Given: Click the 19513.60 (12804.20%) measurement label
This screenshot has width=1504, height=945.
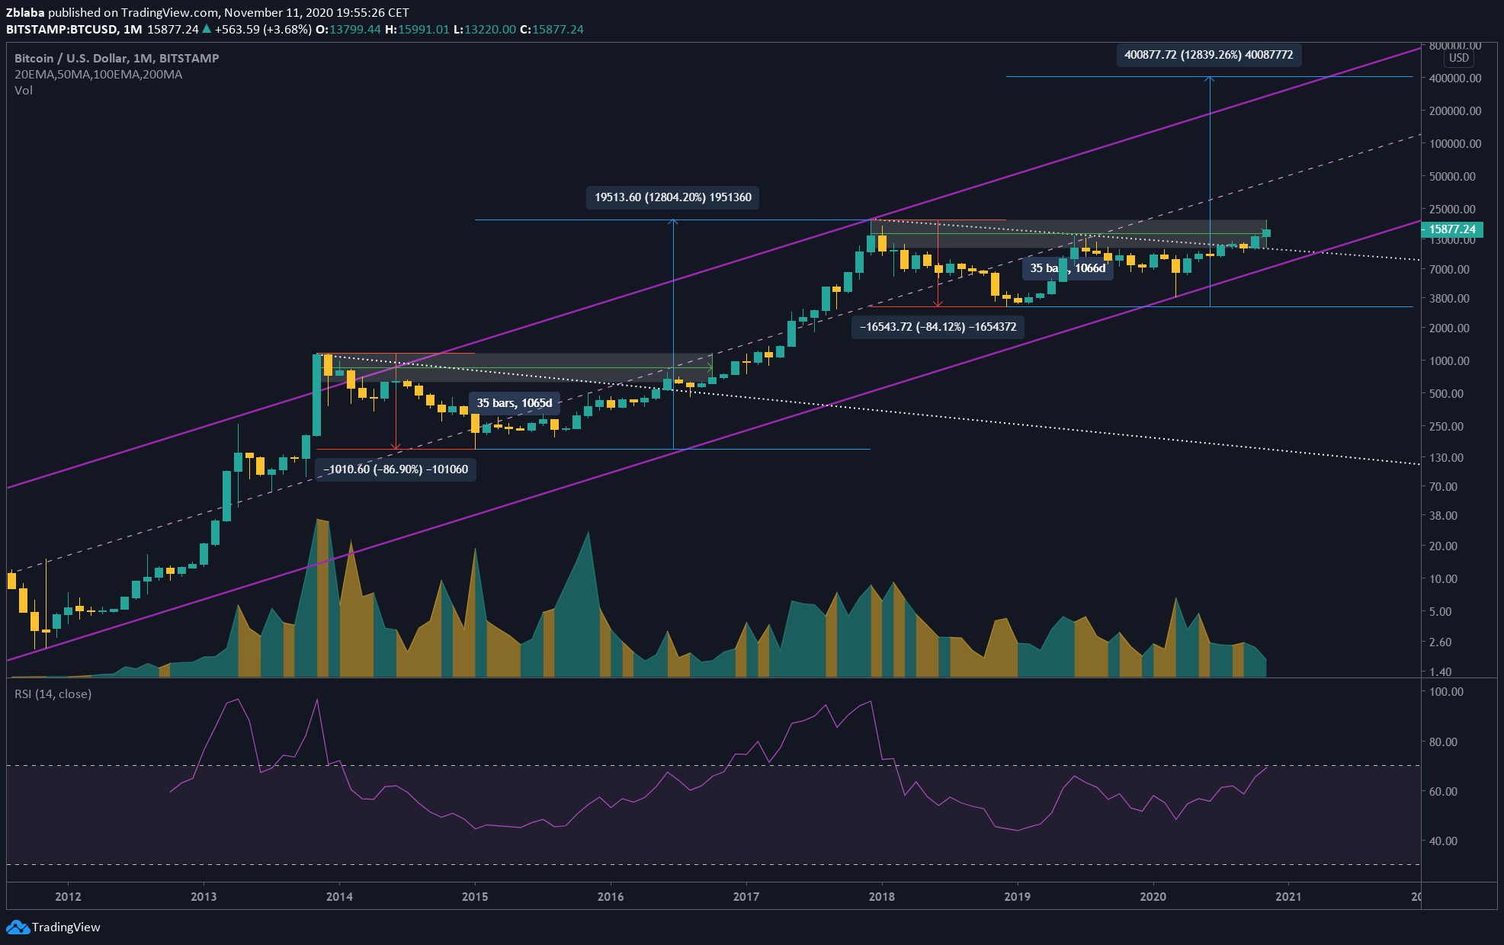Looking at the screenshot, I should 673,197.
